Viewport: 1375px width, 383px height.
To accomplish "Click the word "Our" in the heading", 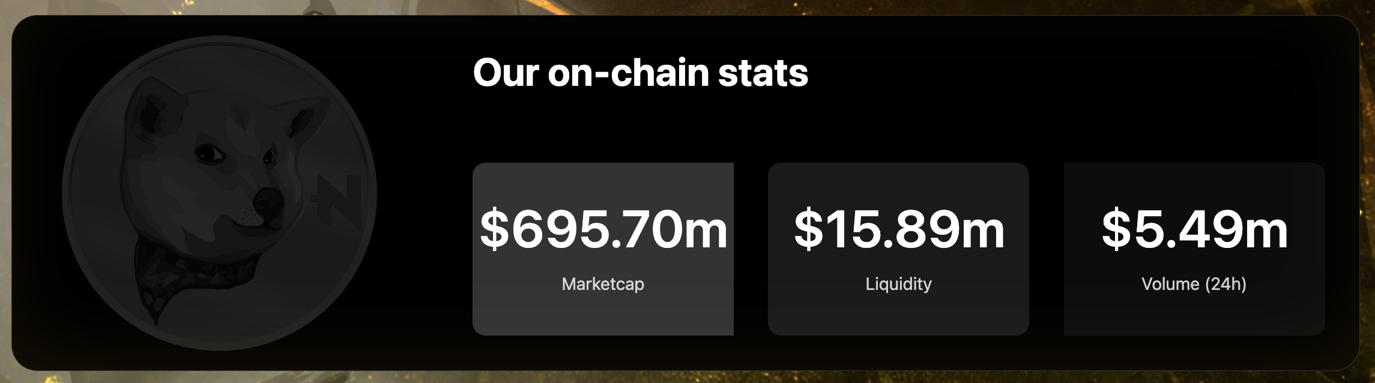I will tap(506, 73).
